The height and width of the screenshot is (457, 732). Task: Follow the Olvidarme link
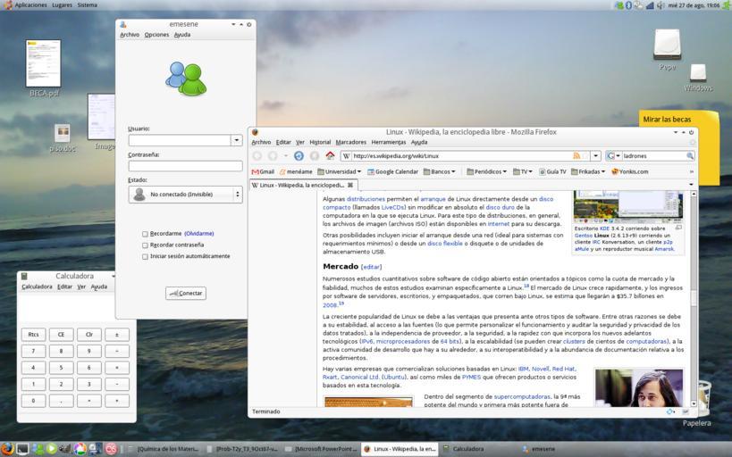click(198, 234)
